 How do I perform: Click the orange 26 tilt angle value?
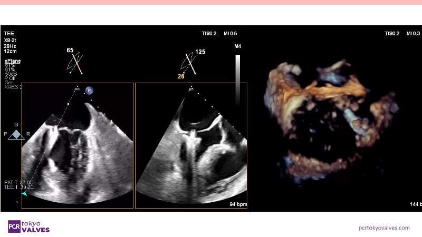click(180, 75)
